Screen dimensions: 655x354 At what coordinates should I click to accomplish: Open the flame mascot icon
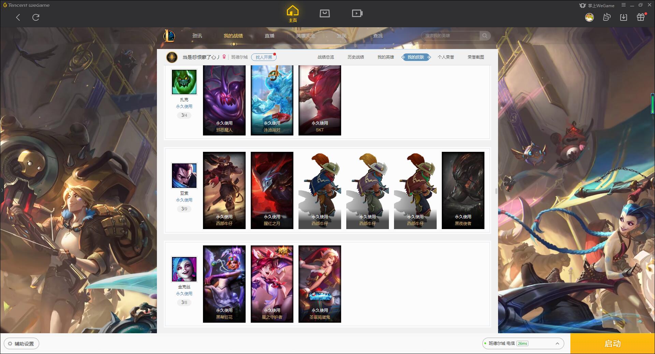(607, 17)
